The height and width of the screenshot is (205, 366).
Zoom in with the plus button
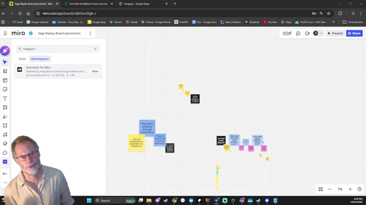pyautogui.click(x=350, y=189)
